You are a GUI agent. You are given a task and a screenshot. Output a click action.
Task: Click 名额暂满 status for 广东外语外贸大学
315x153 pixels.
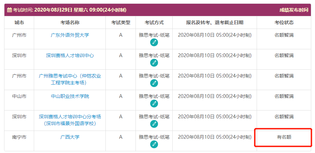(284, 35)
